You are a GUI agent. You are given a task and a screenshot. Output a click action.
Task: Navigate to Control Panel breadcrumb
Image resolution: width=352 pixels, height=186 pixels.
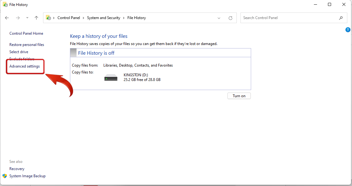[x=69, y=18]
